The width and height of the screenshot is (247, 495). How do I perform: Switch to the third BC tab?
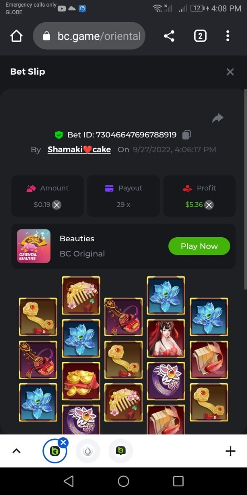121,451
